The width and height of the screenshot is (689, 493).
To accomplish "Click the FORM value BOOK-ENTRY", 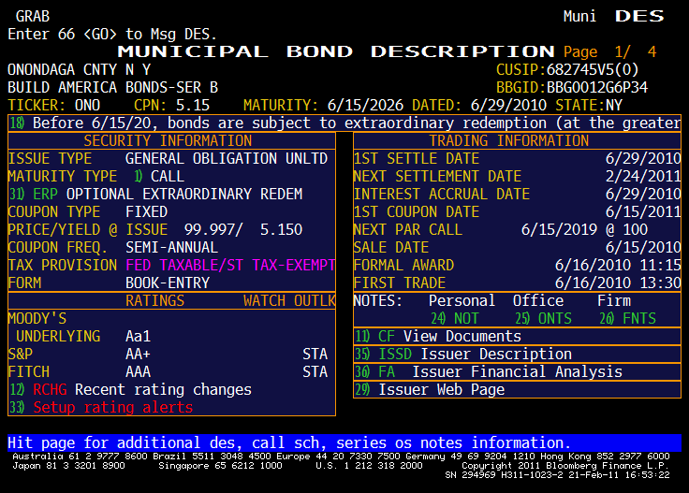I will point(168,283).
